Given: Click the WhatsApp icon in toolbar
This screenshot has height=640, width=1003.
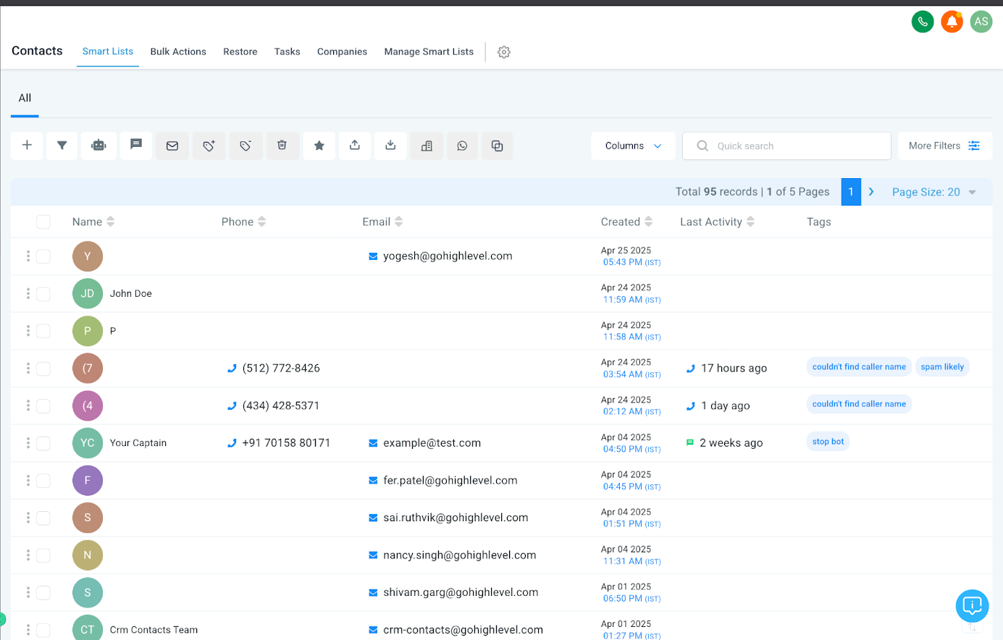Looking at the screenshot, I should tap(462, 146).
